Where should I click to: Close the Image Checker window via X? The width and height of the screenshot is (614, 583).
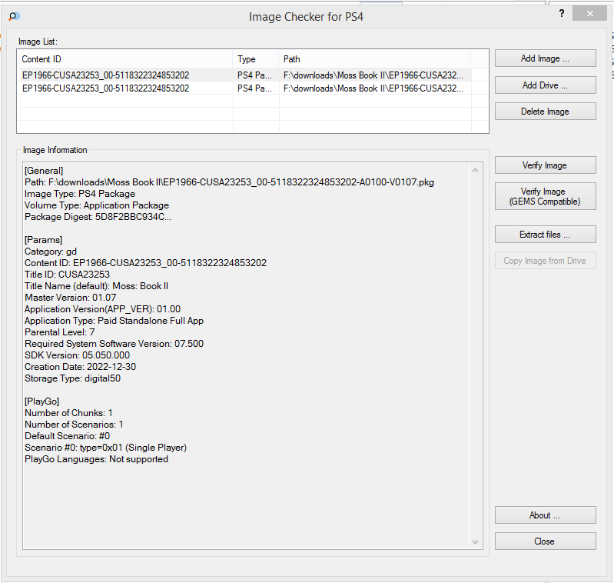coord(589,14)
